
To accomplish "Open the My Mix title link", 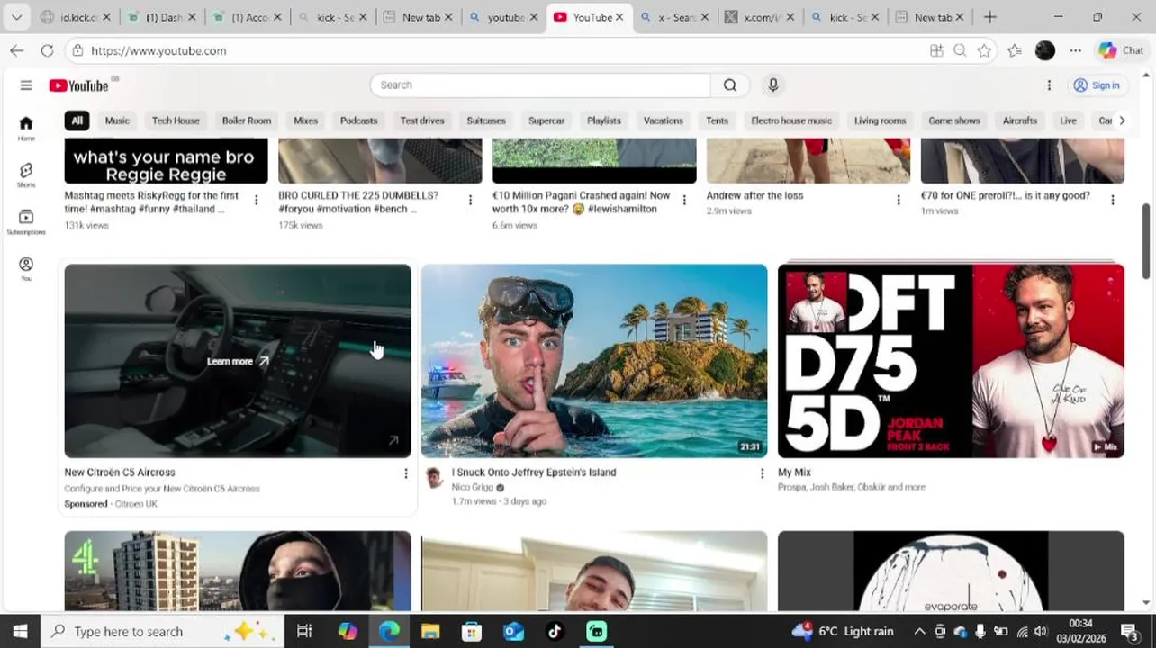I will [794, 472].
